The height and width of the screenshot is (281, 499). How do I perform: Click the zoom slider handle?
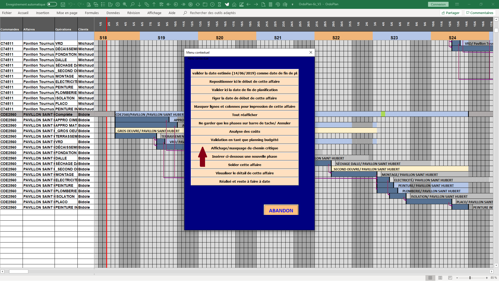pyautogui.click(x=470, y=278)
